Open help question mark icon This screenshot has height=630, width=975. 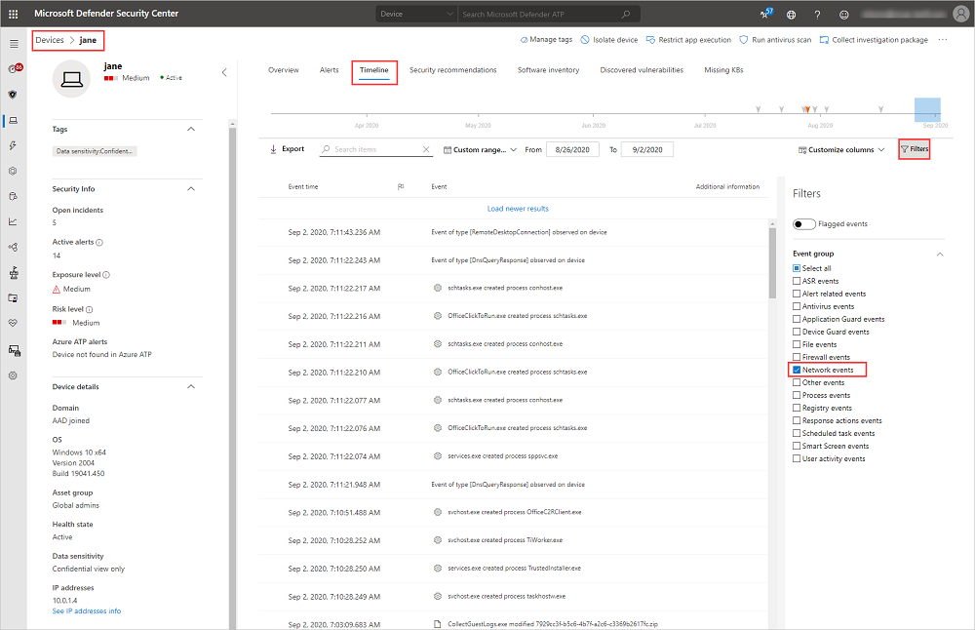pos(817,15)
